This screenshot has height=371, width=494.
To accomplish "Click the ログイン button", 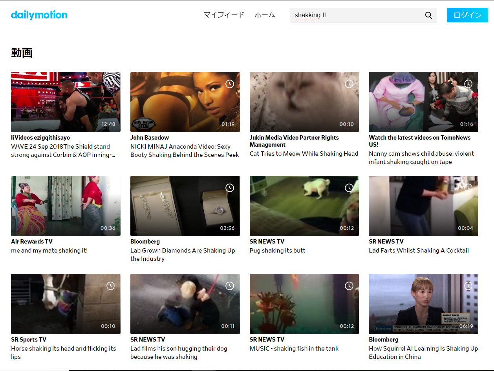I will [467, 15].
